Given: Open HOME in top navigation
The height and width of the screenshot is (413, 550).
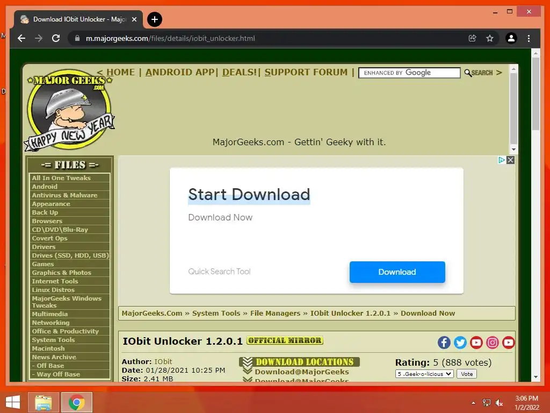Looking at the screenshot, I should coord(120,72).
